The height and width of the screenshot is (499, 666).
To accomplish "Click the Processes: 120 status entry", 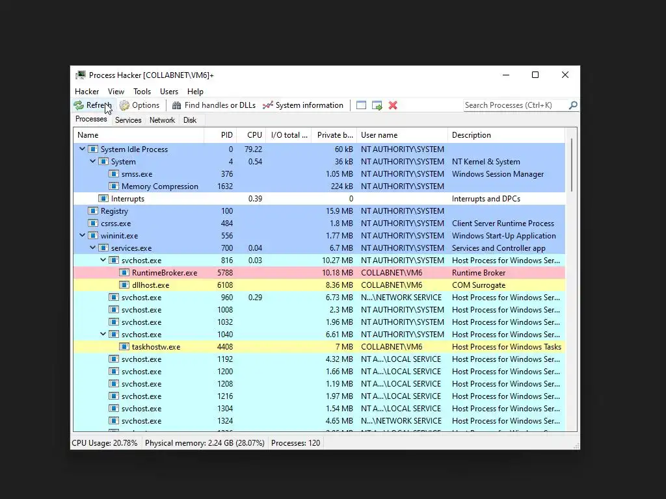I will coord(296,443).
